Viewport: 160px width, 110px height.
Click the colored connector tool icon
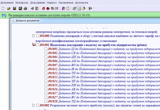click(32, 8)
